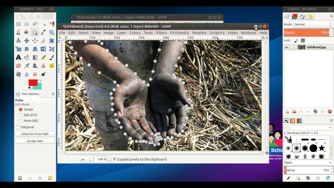The image size is (334, 188).
Task: Choose the Pencil tool
Action: click(x=43, y=57)
